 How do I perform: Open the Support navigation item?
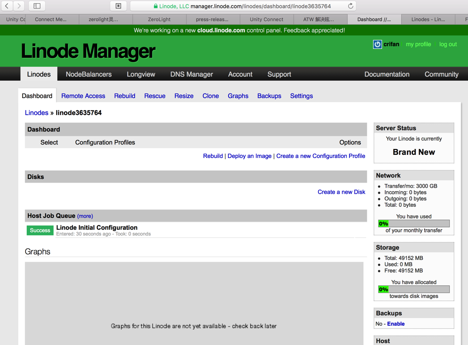(279, 74)
